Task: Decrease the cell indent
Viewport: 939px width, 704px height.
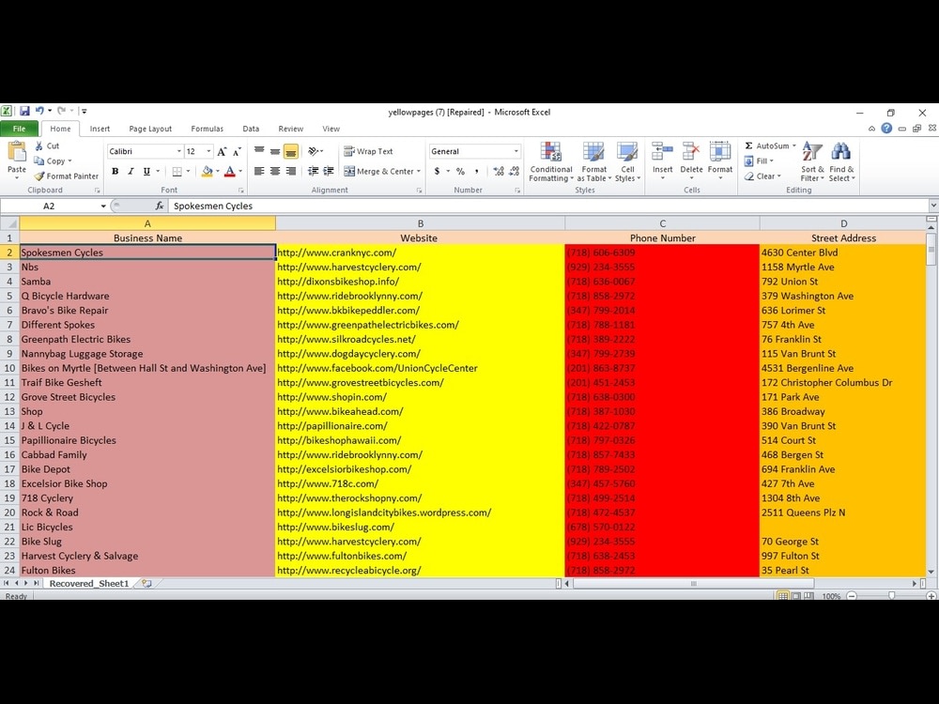Action: click(313, 171)
